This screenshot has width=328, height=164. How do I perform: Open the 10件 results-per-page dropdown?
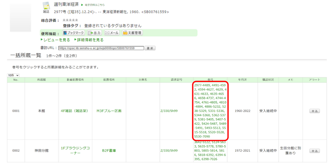pos(14,75)
